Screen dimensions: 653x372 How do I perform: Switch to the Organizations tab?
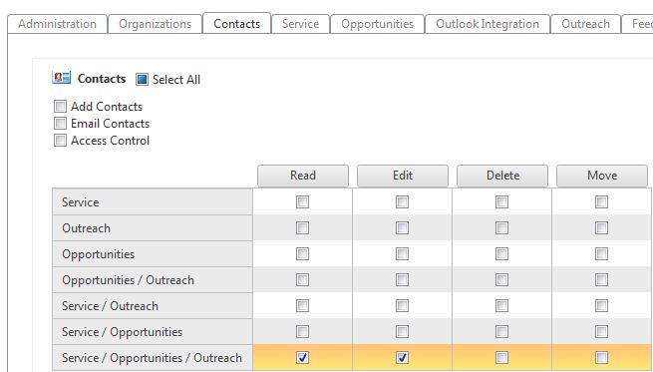[x=155, y=24]
